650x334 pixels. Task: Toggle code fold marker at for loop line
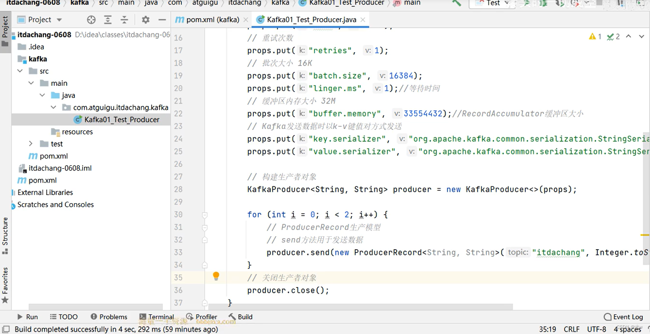click(x=205, y=215)
